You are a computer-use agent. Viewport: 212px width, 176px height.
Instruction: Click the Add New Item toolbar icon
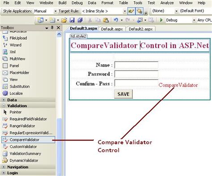click(52, 20)
